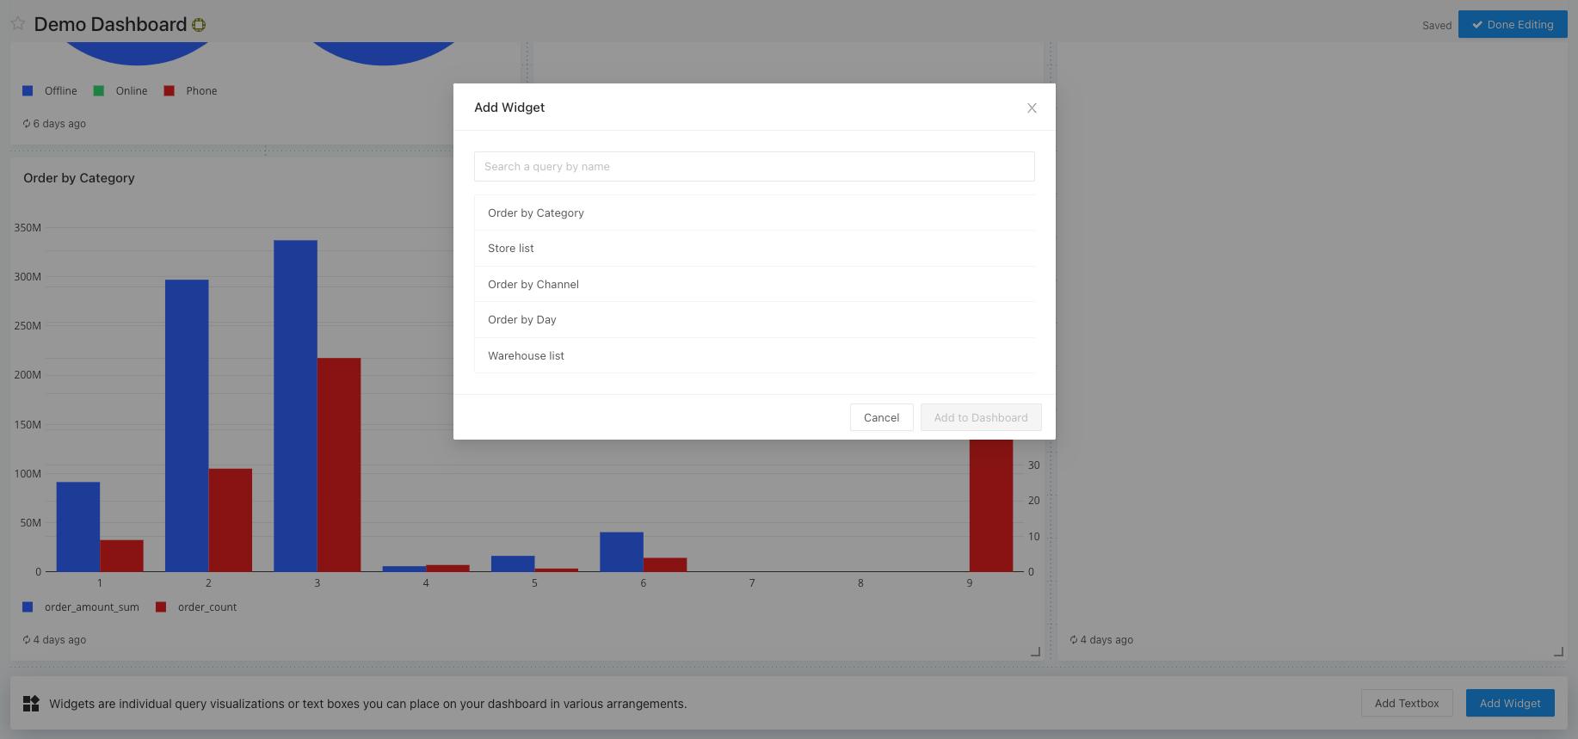This screenshot has width=1578, height=739.
Task: Click resize handle of Order by Category widget
Action: point(1035,652)
